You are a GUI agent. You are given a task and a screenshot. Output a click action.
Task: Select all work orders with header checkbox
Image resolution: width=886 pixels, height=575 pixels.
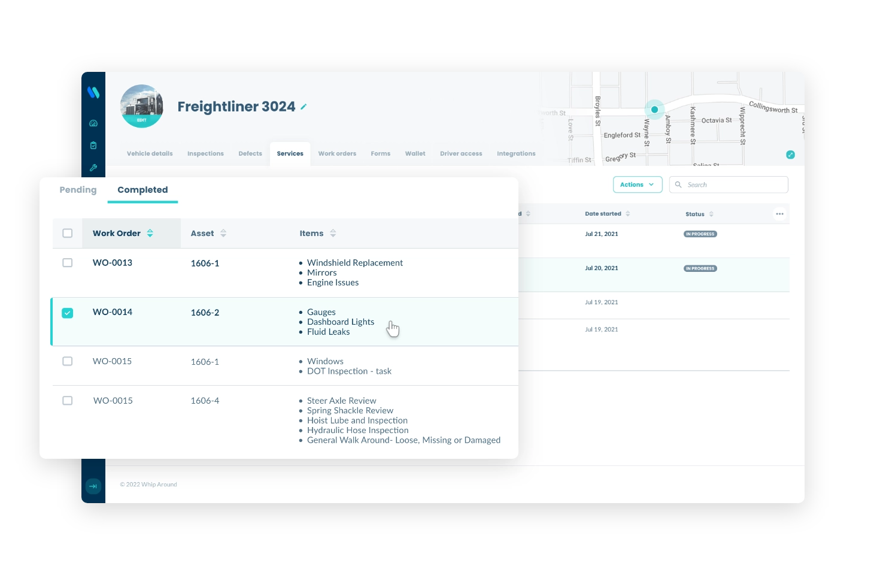pyautogui.click(x=67, y=233)
